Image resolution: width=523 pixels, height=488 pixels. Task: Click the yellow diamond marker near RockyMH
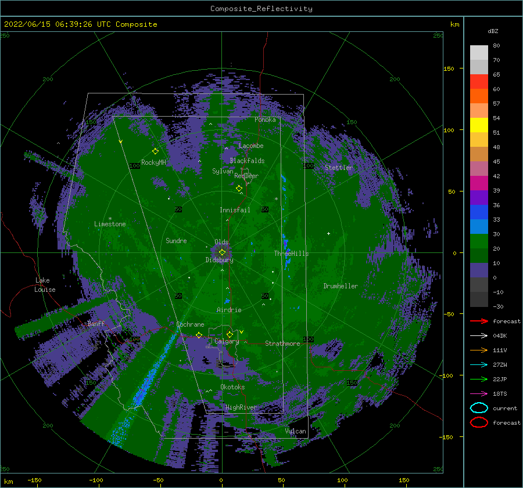pyautogui.click(x=155, y=151)
